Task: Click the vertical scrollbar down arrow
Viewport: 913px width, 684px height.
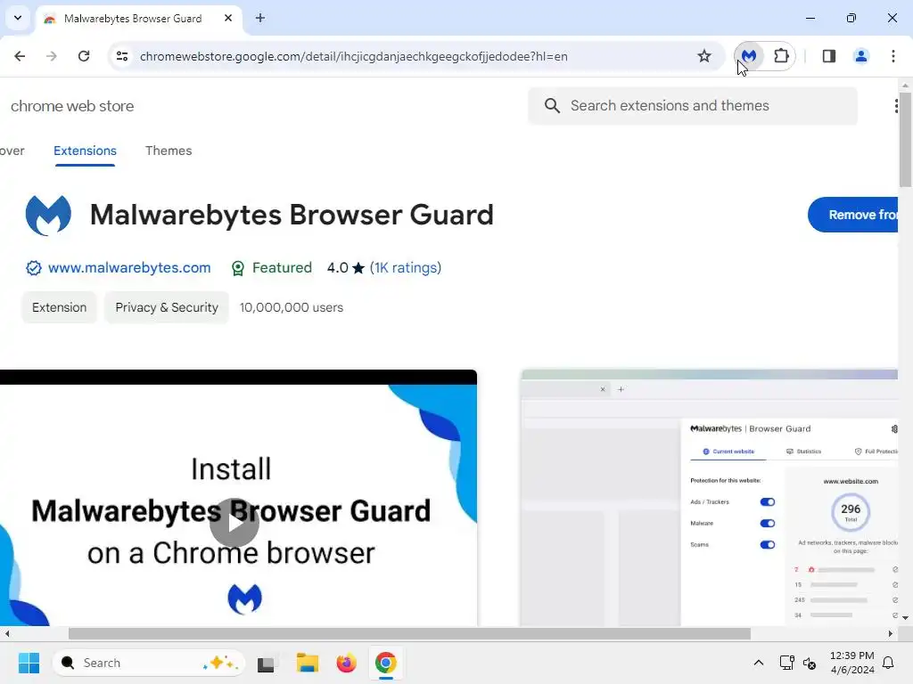Action: pyautogui.click(x=905, y=618)
